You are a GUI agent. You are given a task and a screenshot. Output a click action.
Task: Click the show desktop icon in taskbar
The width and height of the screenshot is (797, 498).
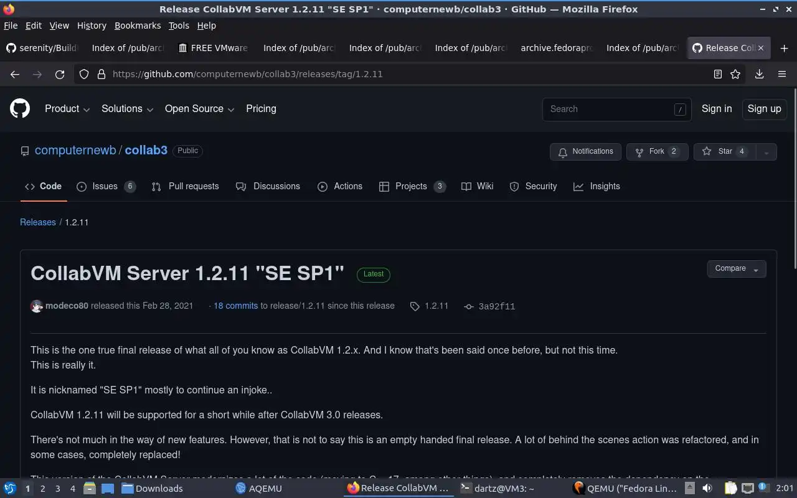pyautogui.click(x=107, y=489)
